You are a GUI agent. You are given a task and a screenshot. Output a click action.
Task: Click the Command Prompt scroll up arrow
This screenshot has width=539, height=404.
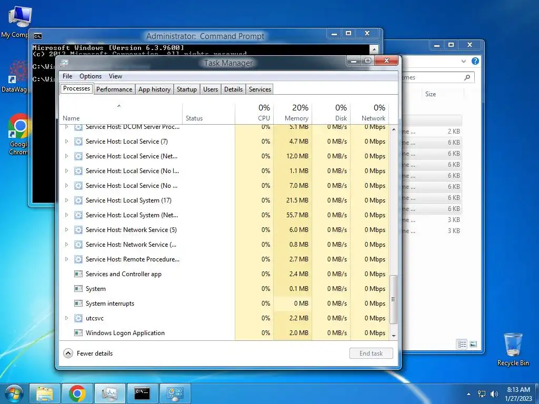tap(374, 49)
